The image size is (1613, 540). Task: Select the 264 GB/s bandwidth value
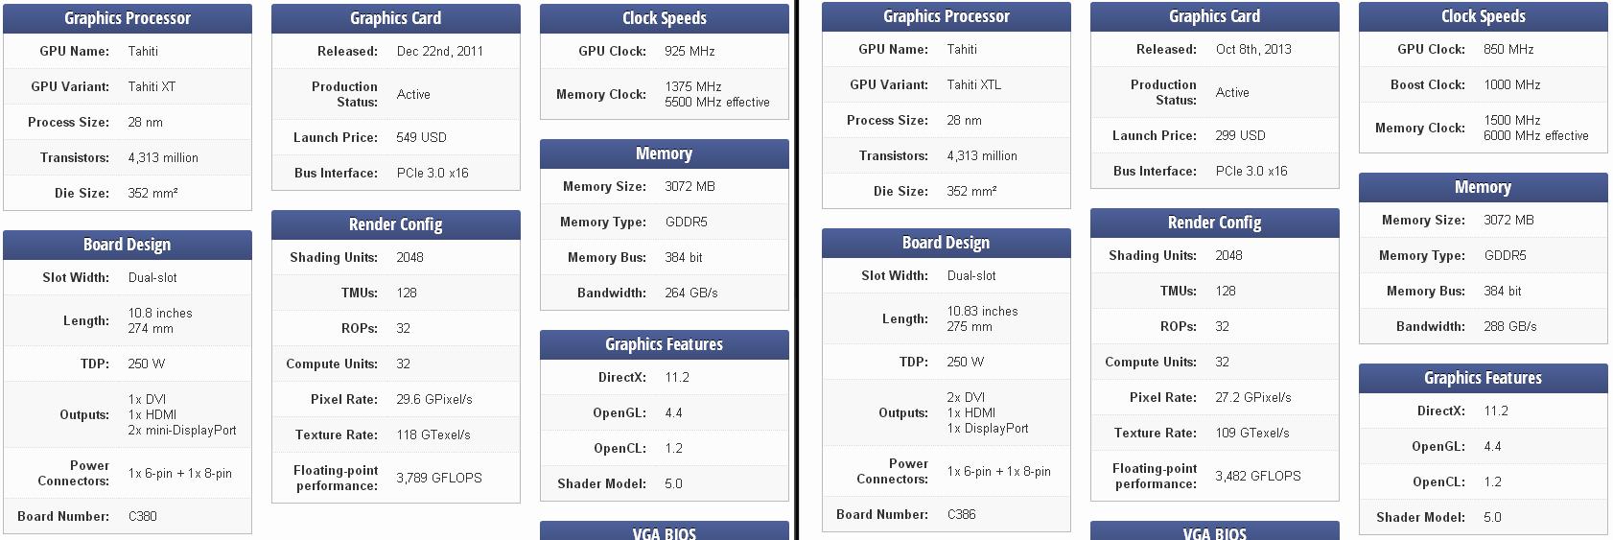click(690, 293)
